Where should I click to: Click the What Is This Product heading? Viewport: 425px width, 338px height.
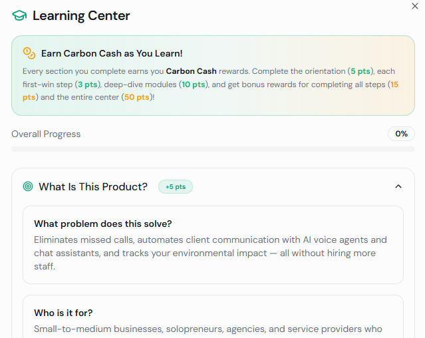[93, 186]
